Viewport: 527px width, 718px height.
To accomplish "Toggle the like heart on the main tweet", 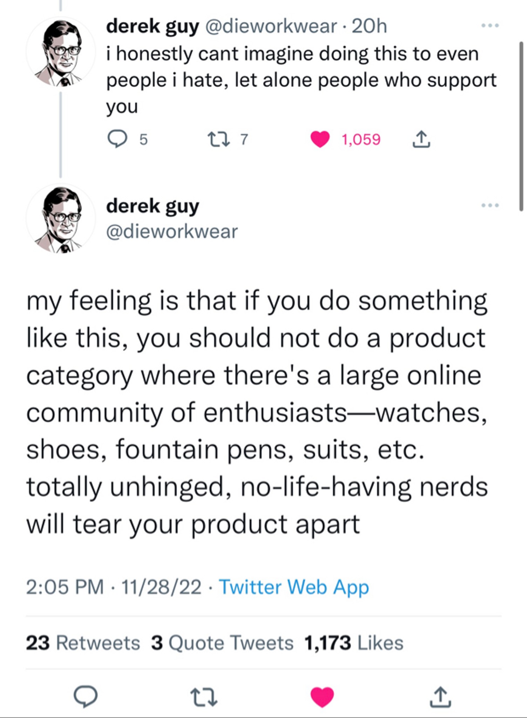I will coord(322,697).
